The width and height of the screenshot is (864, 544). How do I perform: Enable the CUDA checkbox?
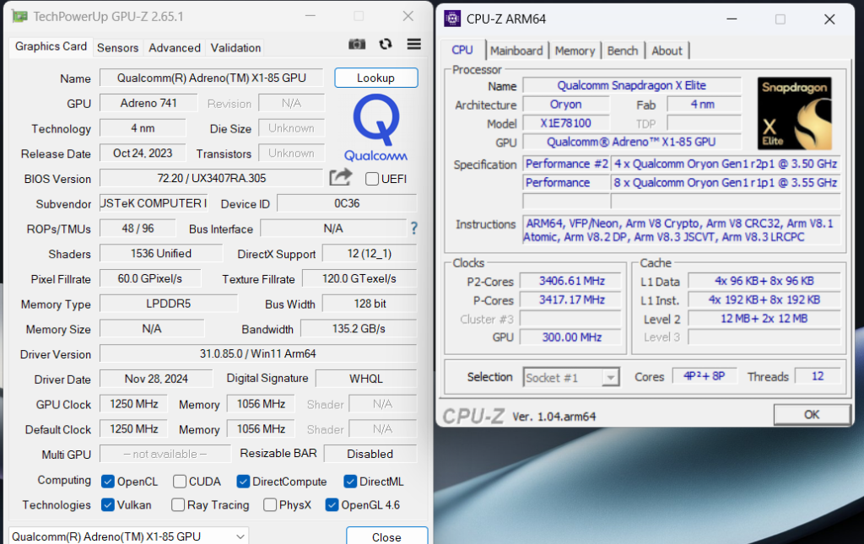pyautogui.click(x=180, y=482)
